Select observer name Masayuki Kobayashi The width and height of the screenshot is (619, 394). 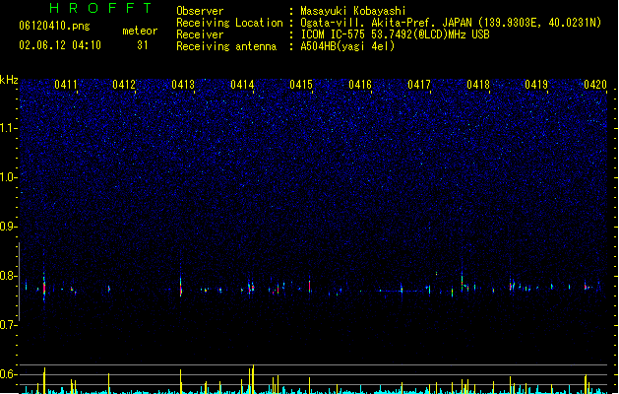[353, 11]
